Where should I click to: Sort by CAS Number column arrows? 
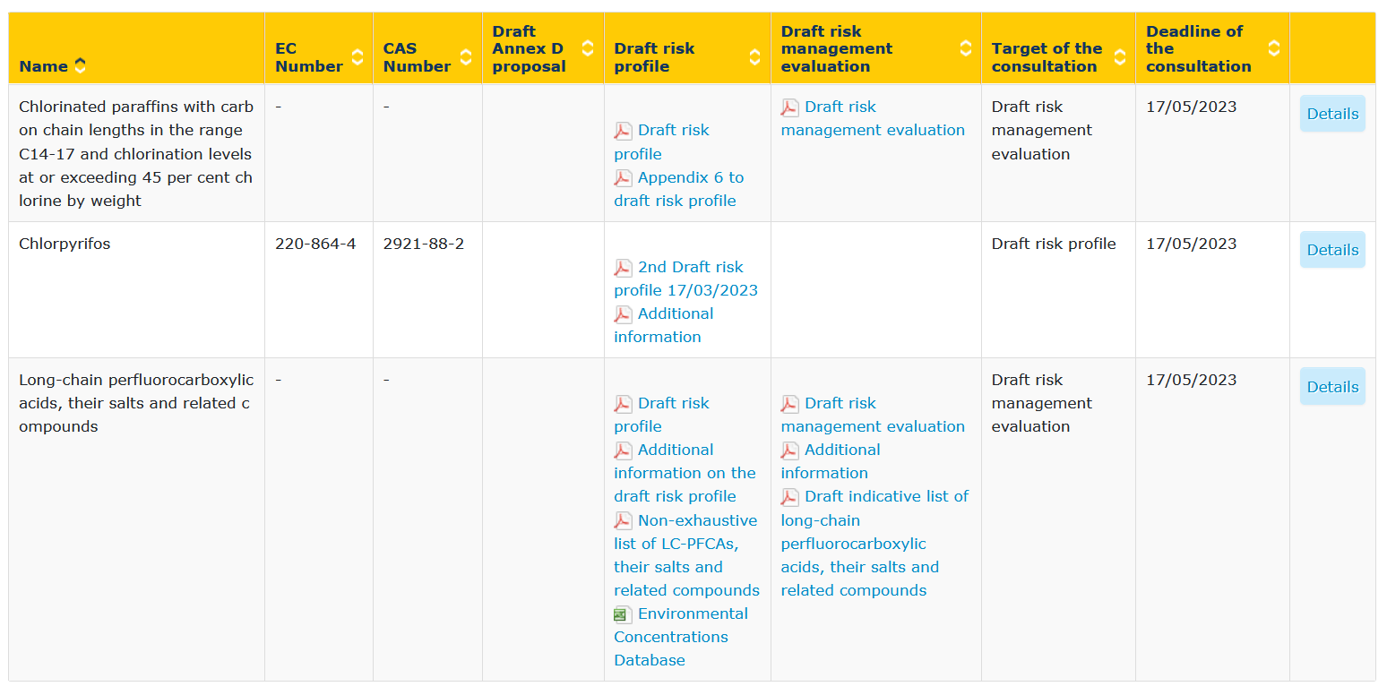[x=466, y=57]
